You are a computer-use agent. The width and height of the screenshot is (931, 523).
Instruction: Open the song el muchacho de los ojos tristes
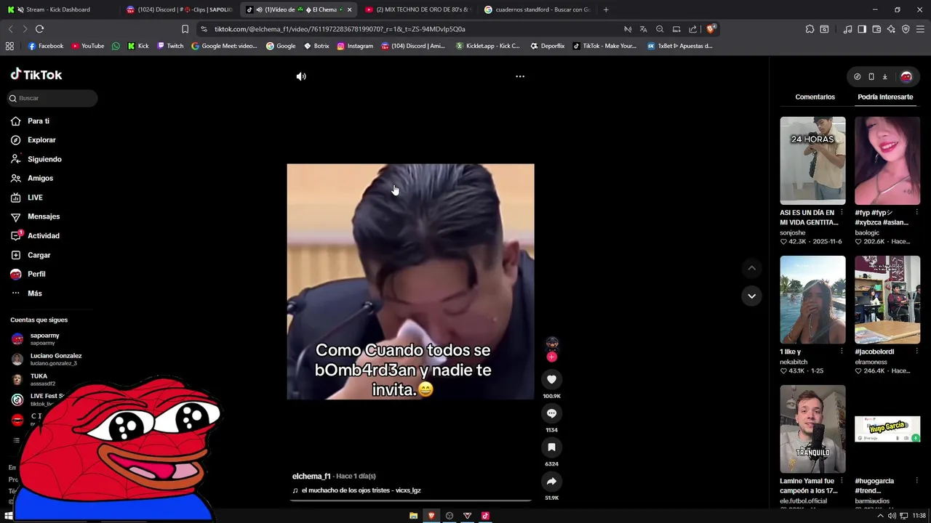point(361,490)
